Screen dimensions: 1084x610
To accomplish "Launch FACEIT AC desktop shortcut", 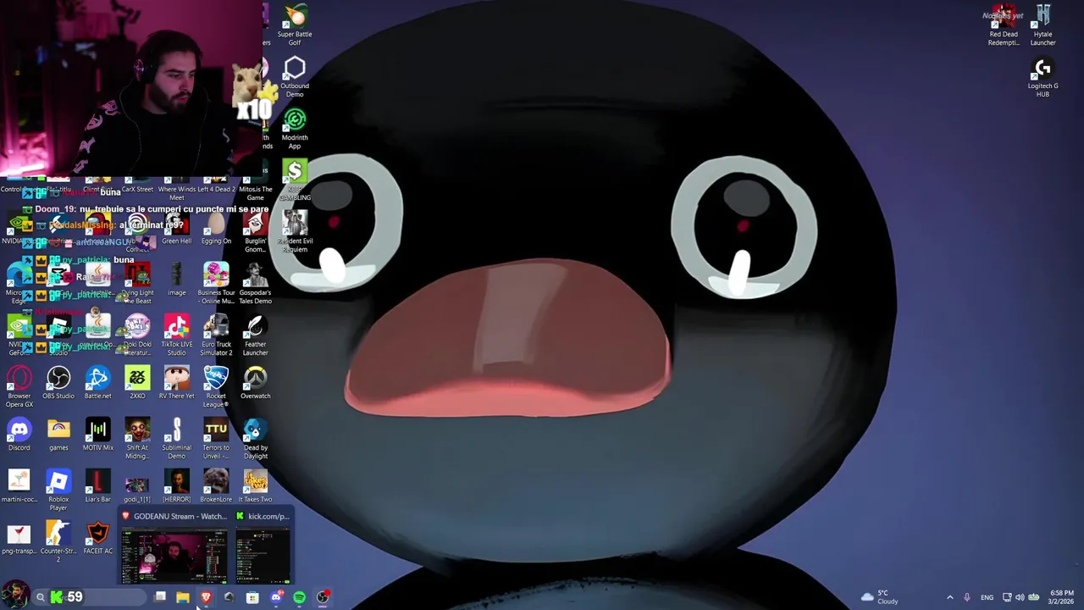I will 97,539.
